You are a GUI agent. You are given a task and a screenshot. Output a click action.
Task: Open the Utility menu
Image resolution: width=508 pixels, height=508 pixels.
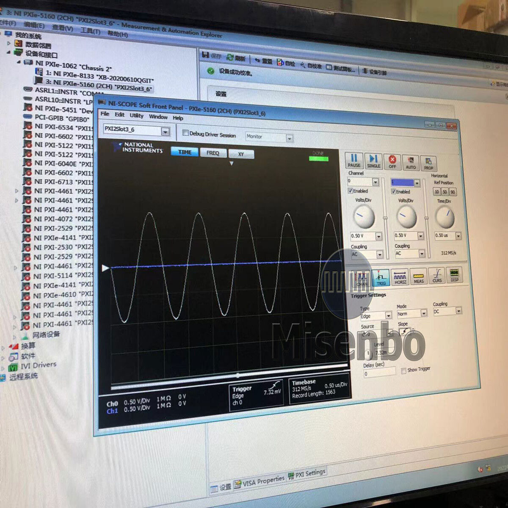tap(136, 115)
